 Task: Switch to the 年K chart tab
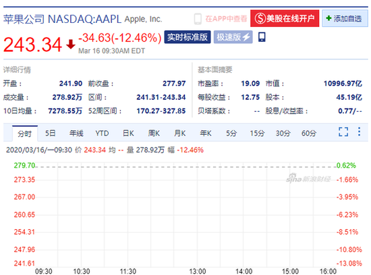click(206, 133)
